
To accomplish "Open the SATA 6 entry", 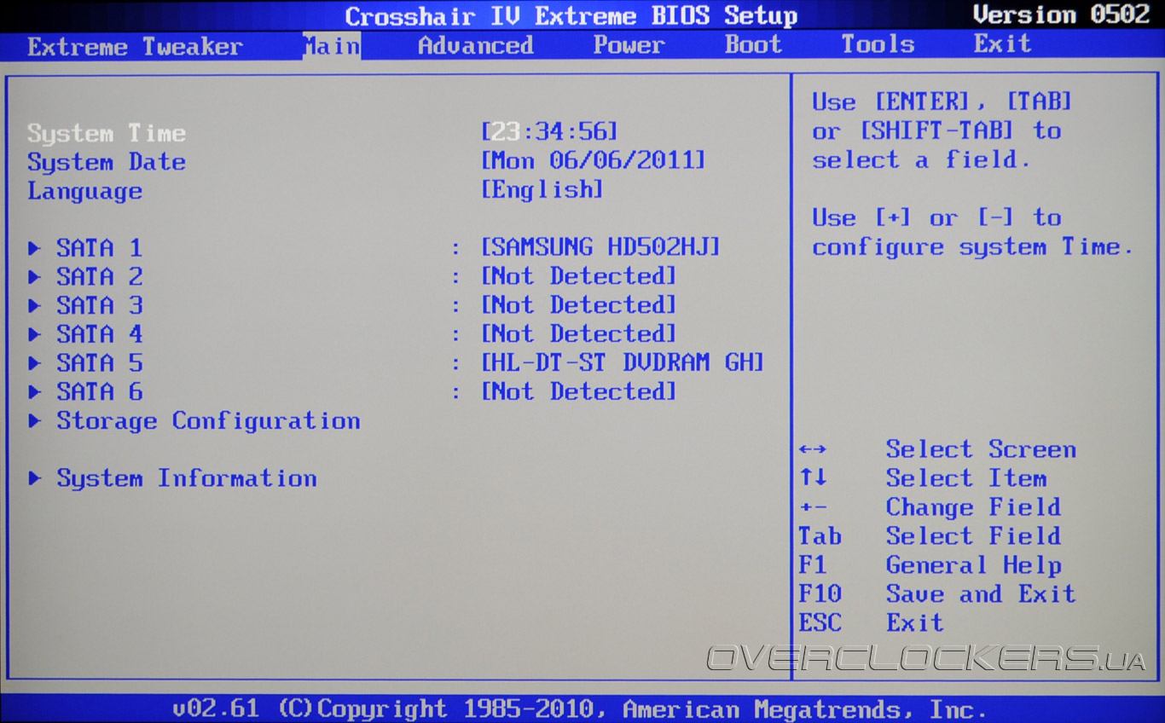I will [x=99, y=393].
